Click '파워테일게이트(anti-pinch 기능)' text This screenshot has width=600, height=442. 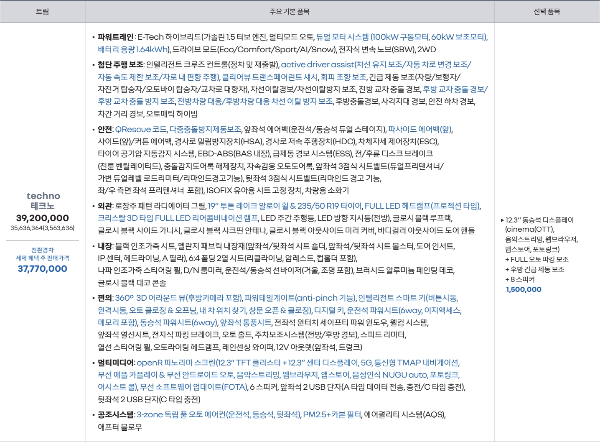(x=300, y=298)
